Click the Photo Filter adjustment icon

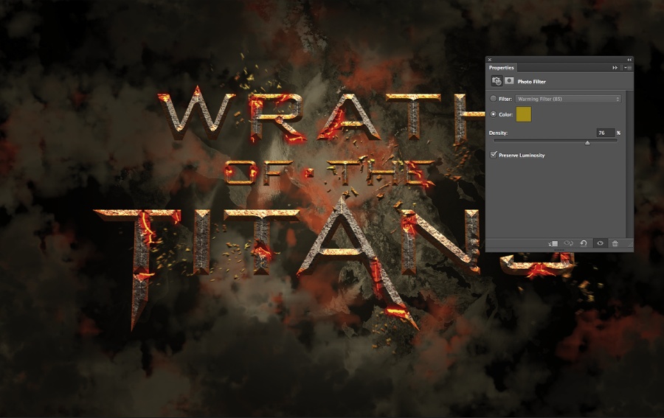click(x=497, y=81)
